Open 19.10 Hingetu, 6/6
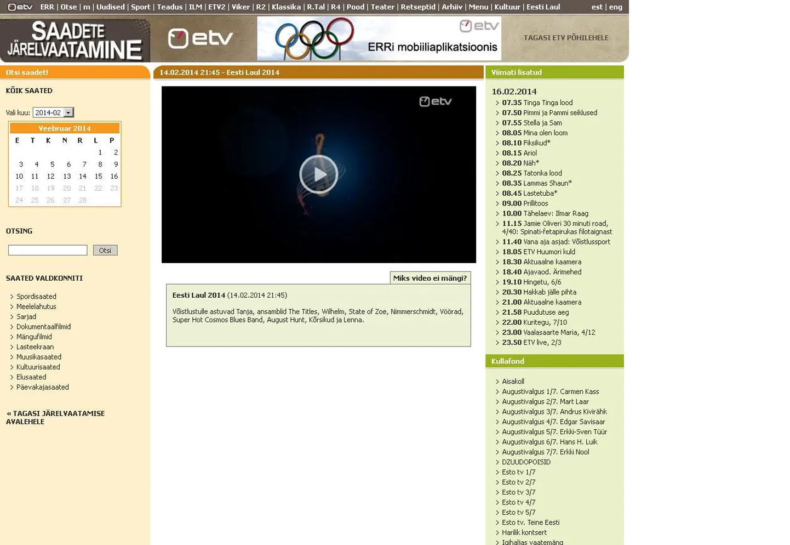This screenshot has width=790, height=545. tap(531, 282)
